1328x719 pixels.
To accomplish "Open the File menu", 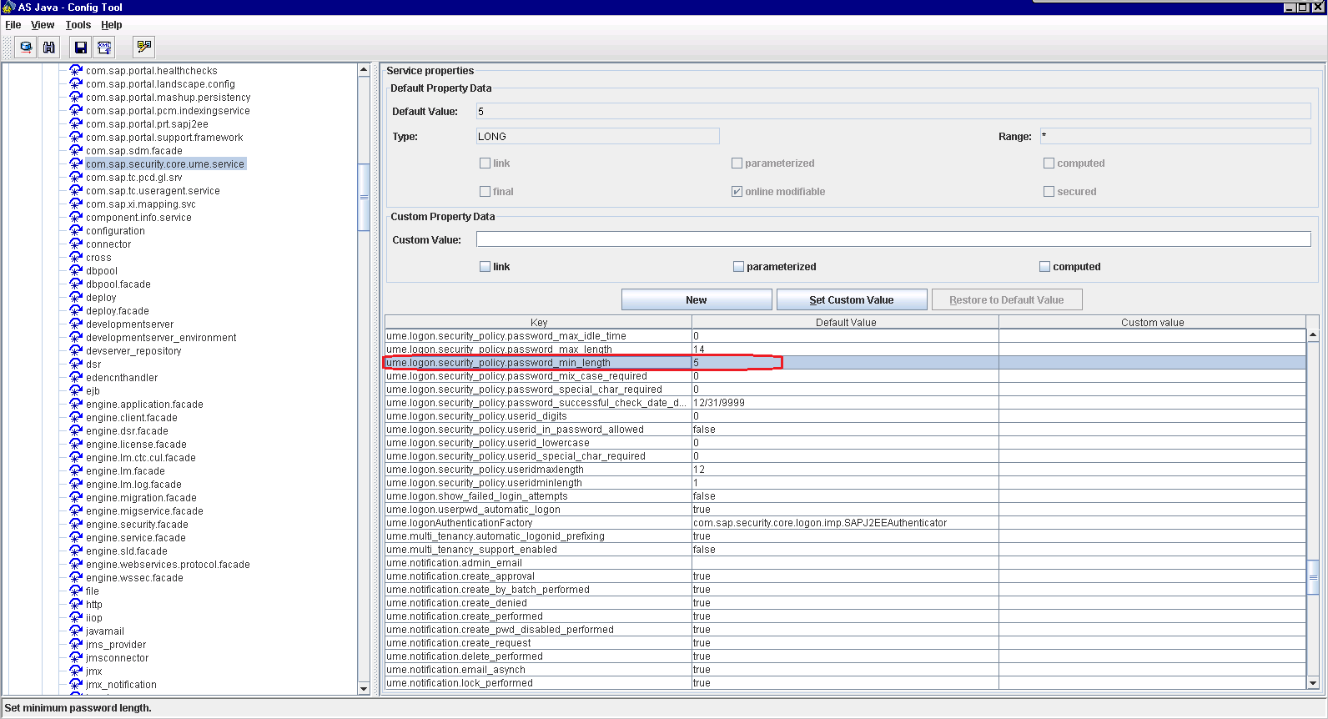I will click(x=13, y=25).
